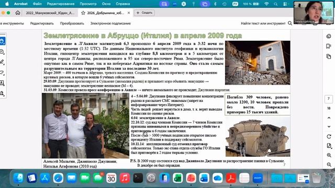The height and width of the screenshot is (188, 335).
Task: Open the Редактирование menu
Action: click(x=61, y=4)
